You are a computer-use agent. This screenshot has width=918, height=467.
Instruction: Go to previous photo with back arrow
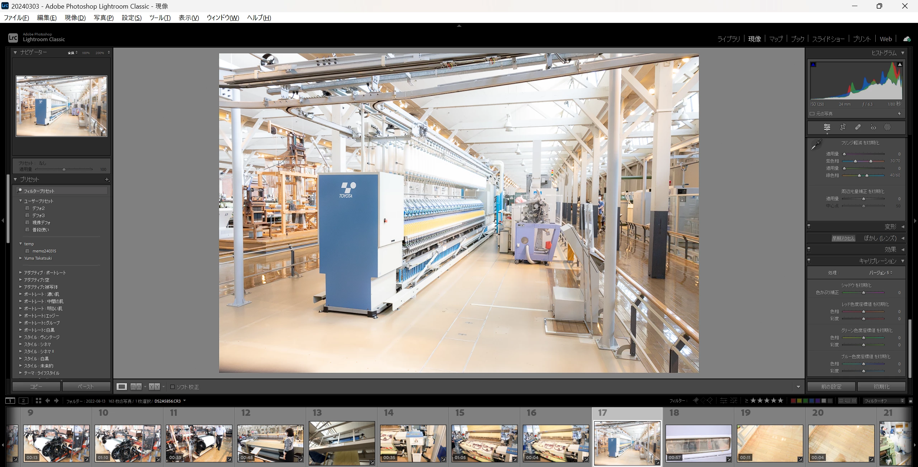[x=47, y=401]
